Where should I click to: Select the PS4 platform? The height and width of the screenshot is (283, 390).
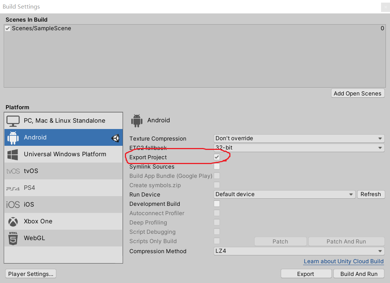pyautogui.click(x=63, y=188)
